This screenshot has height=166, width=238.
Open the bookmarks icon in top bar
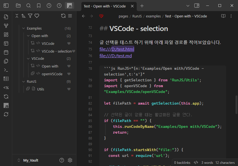pyautogui.click(x=39, y=6)
